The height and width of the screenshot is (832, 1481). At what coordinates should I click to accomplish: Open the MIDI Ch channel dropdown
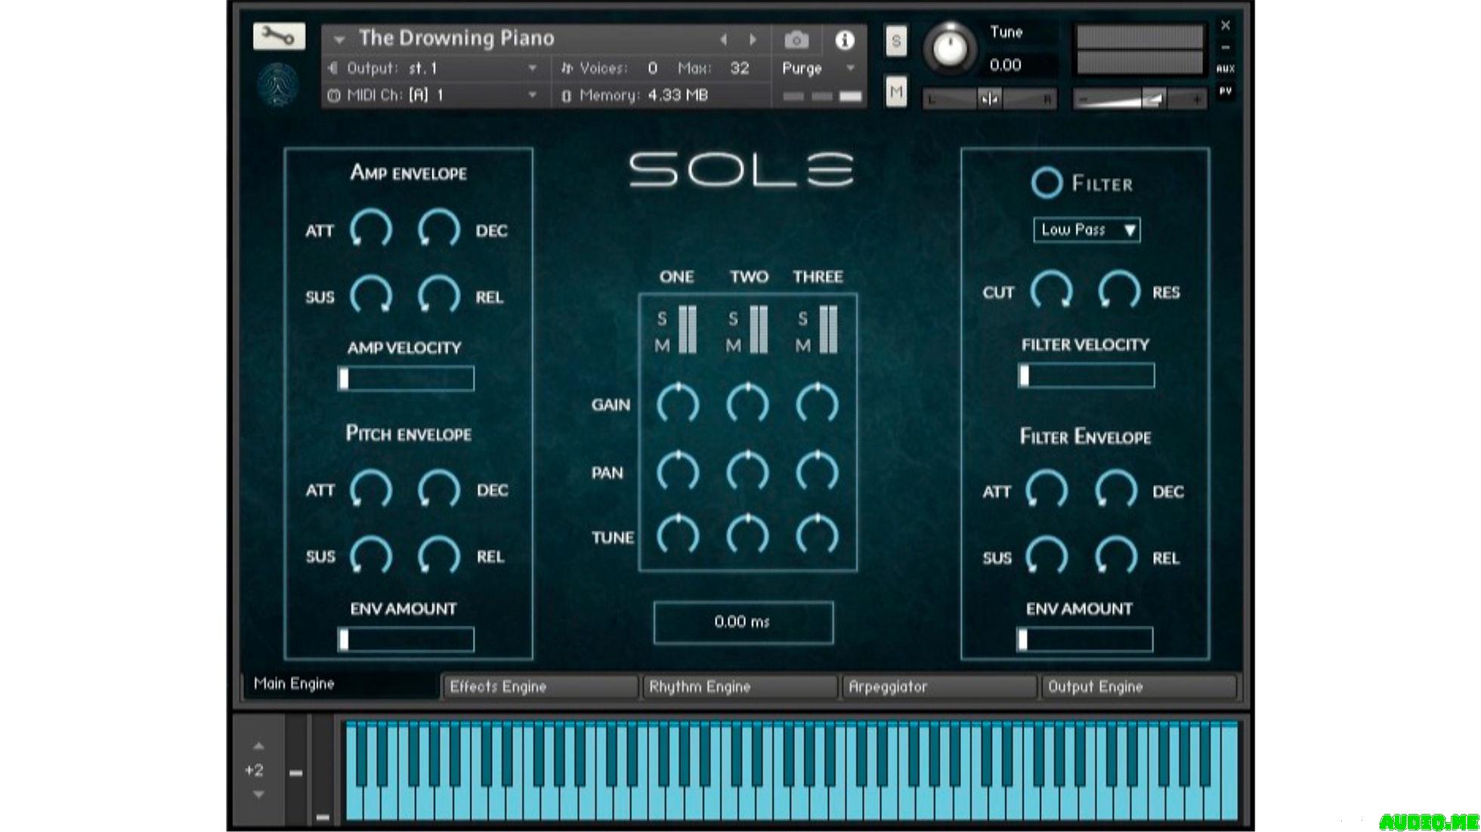tap(434, 95)
